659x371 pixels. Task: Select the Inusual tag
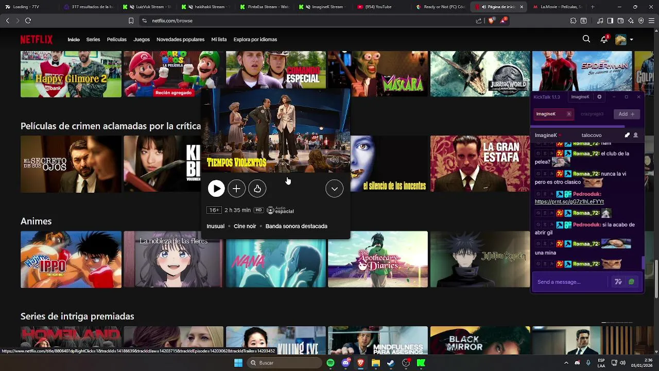pyautogui.click(x=215, y=226)
